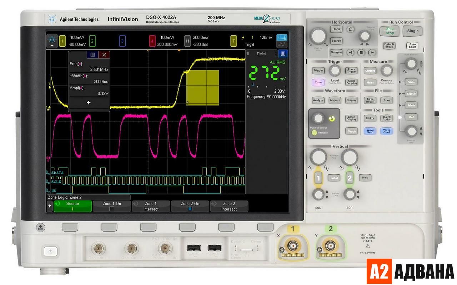Click the Horiz key
The image size is (457, 285).
tap(336, 29)
